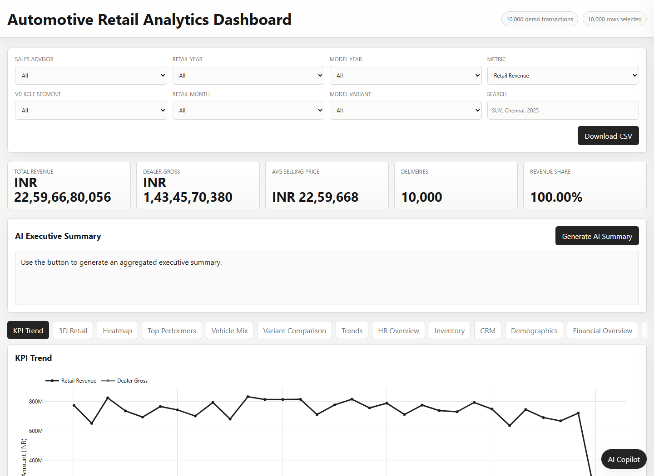Image resolution: width=654 pixels, height=476 pixels.
Task: Open the Top Performers tab
Action: pos(172,330)
